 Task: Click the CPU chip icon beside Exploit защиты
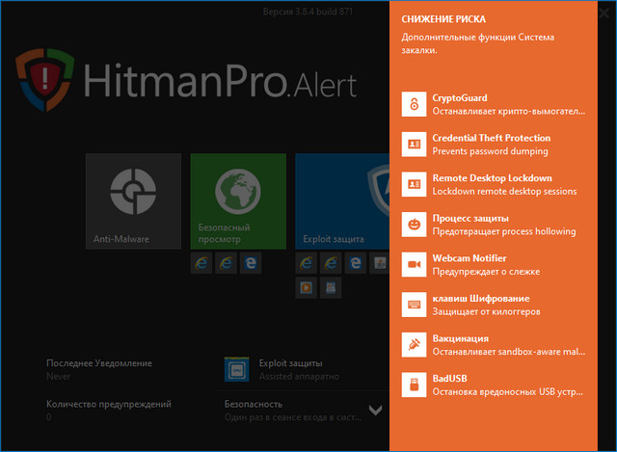(236, 369)
